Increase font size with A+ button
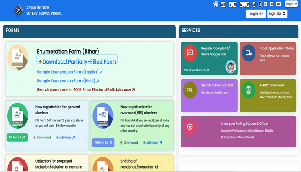 click(279, 4)
